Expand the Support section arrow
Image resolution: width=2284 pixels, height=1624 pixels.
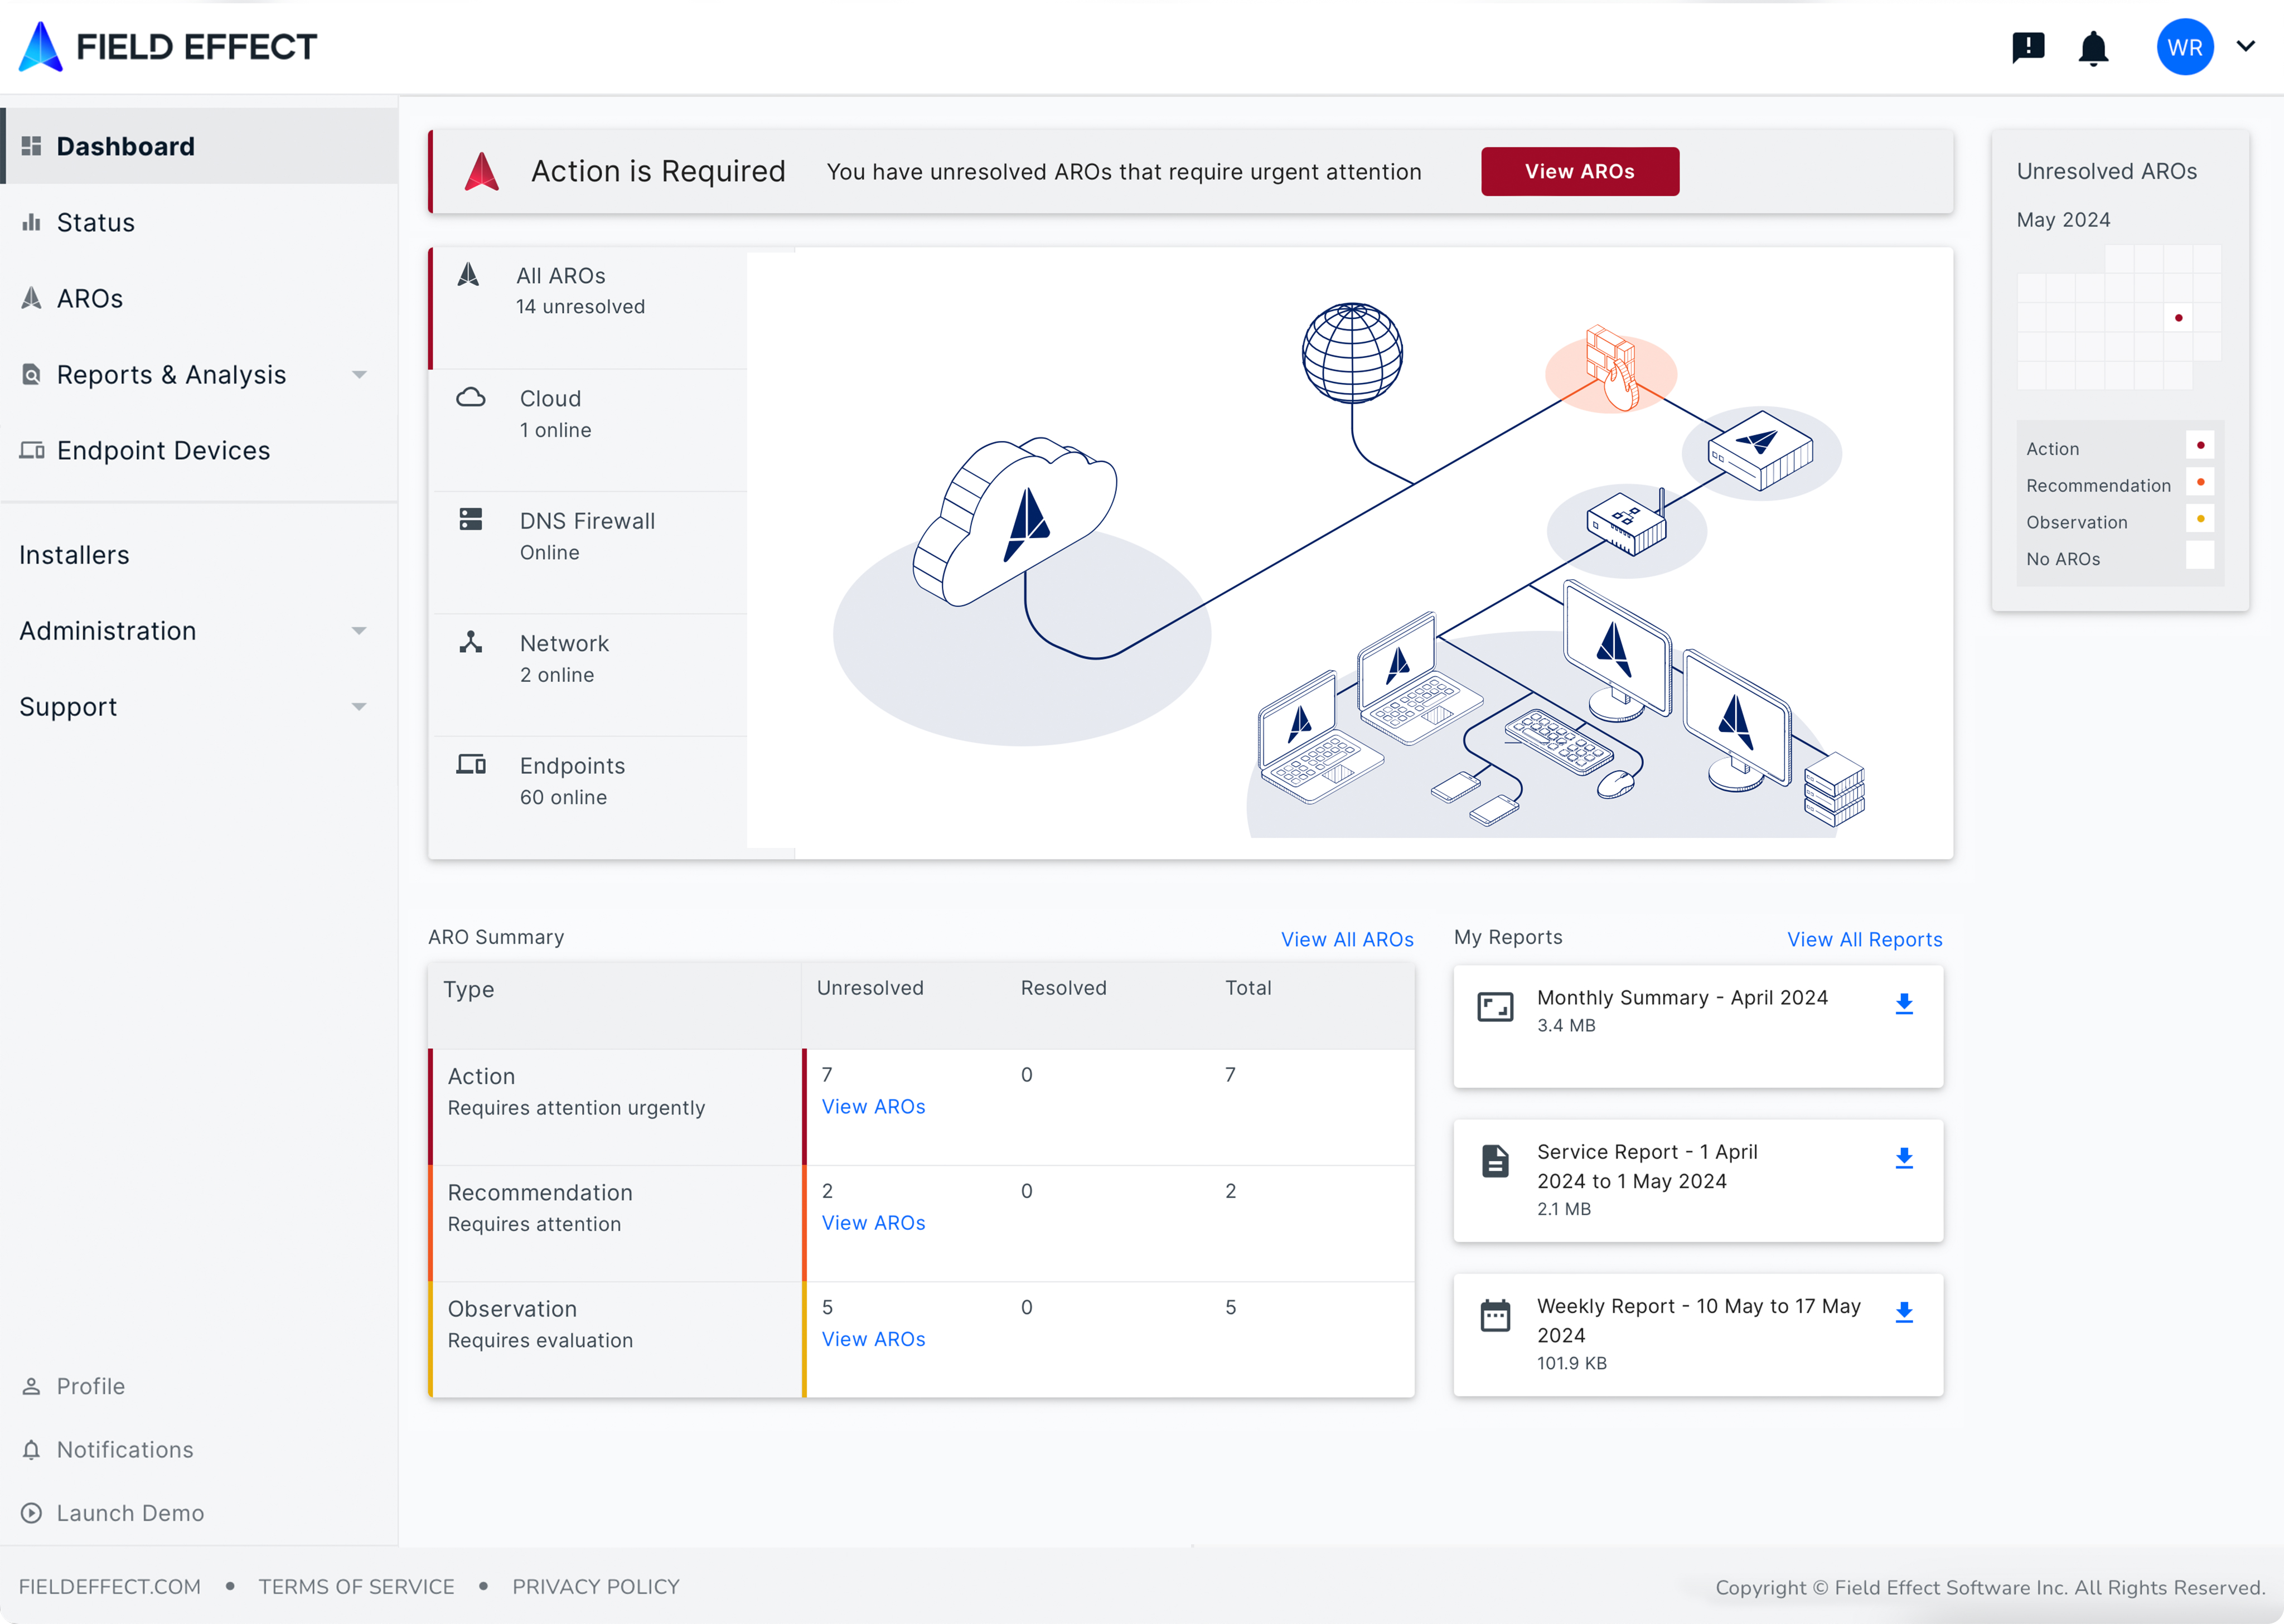point(359,707)
